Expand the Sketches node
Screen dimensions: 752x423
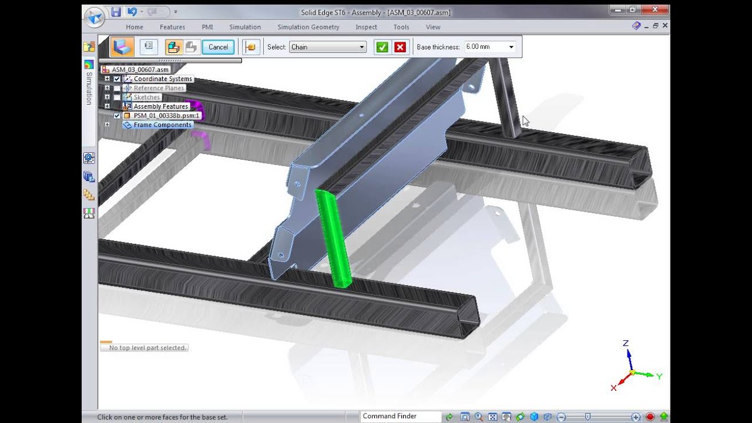(x=107, y=97)
